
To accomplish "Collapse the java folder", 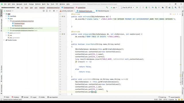I will point(6,19).
